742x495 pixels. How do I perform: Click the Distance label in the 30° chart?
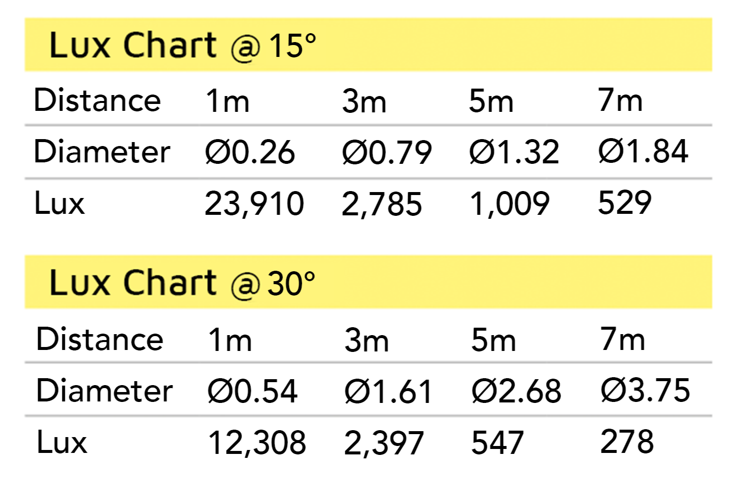click(x=100, y=339)
